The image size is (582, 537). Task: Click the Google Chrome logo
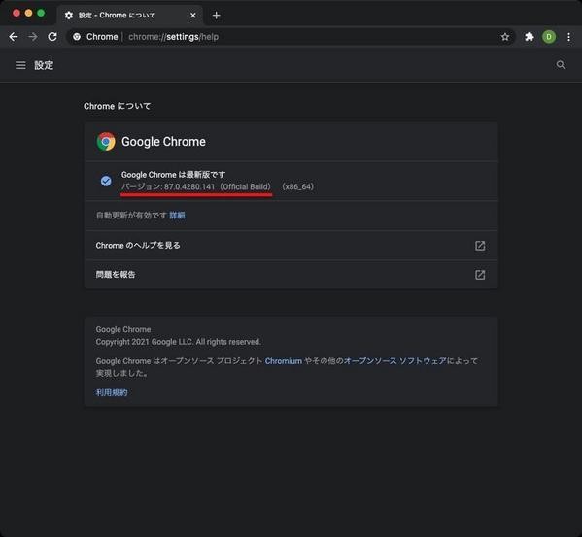pos(106,142)
